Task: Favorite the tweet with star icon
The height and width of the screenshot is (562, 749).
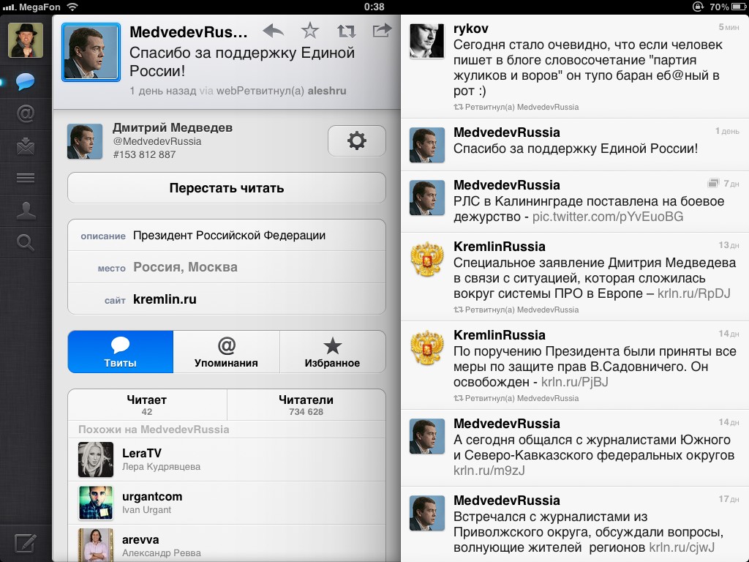Action: (x=310, y=31)
